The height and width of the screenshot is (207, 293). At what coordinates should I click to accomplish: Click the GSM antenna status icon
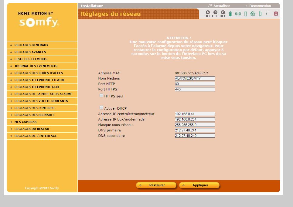click(x=267, y=13)
